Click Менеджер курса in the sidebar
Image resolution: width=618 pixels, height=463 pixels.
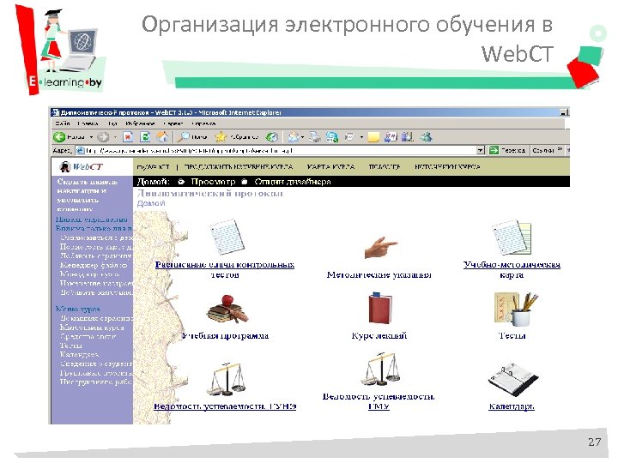point(90,274)
